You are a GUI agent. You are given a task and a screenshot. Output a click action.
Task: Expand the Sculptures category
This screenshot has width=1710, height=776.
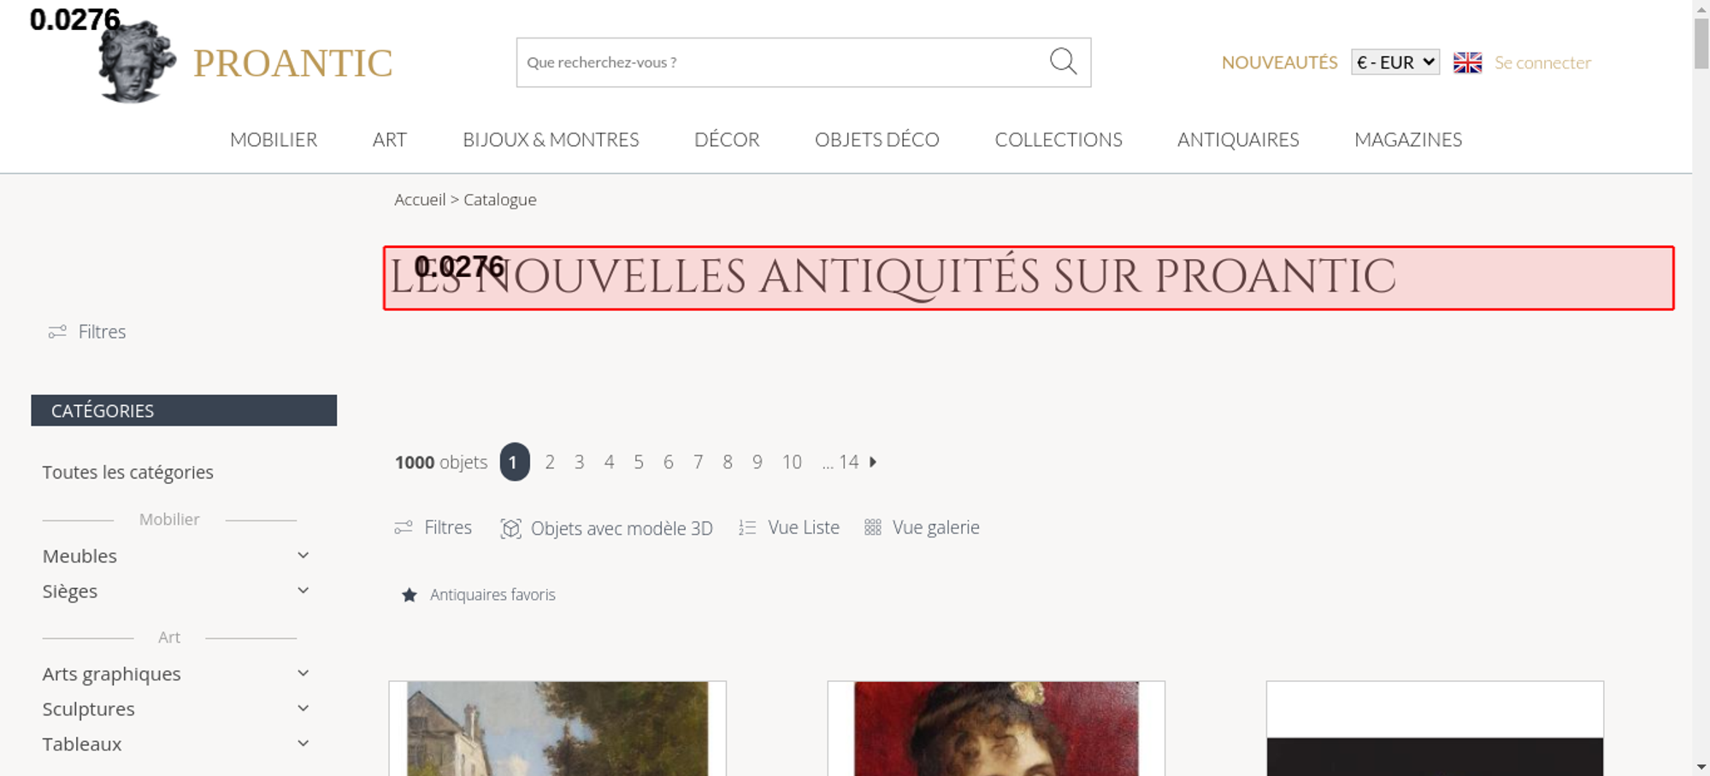[x=303, y=708]
